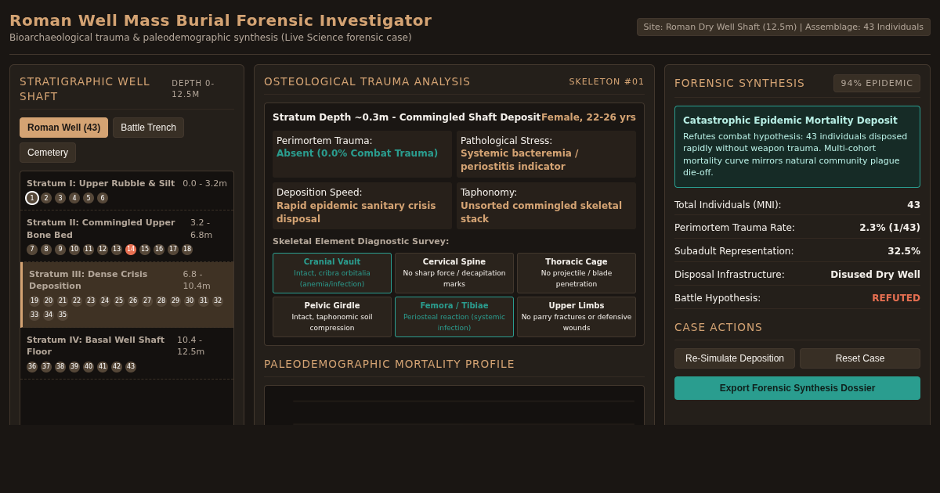Click the Paleodemographic Mortality Profile heading
Viewport: 940px width, 493px height.
point(389,364)
